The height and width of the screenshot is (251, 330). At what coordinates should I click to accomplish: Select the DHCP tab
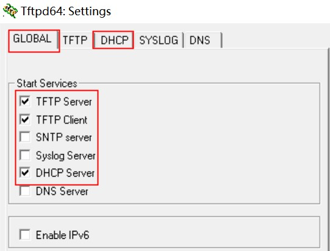point(114,40)
